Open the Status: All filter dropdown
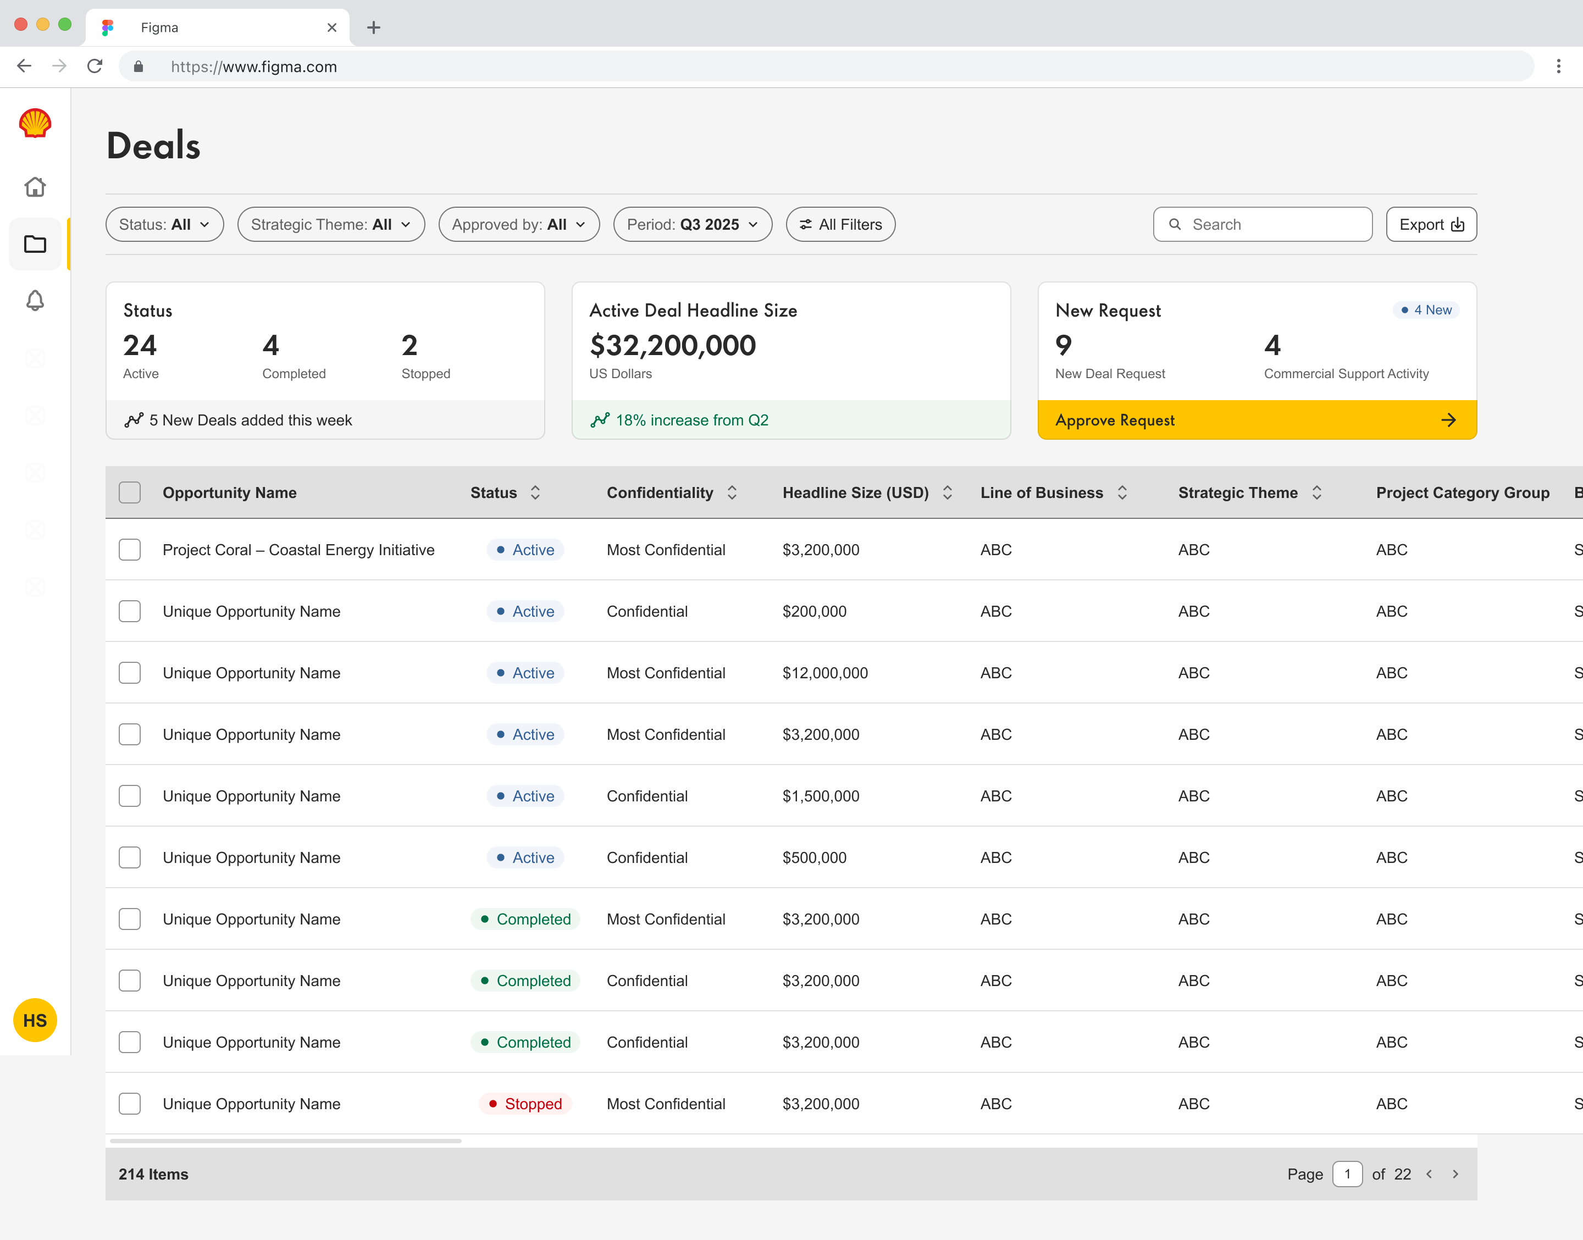Image resolution: width=1583 pixels, height=1240 pixels. [x=165, y=224]
